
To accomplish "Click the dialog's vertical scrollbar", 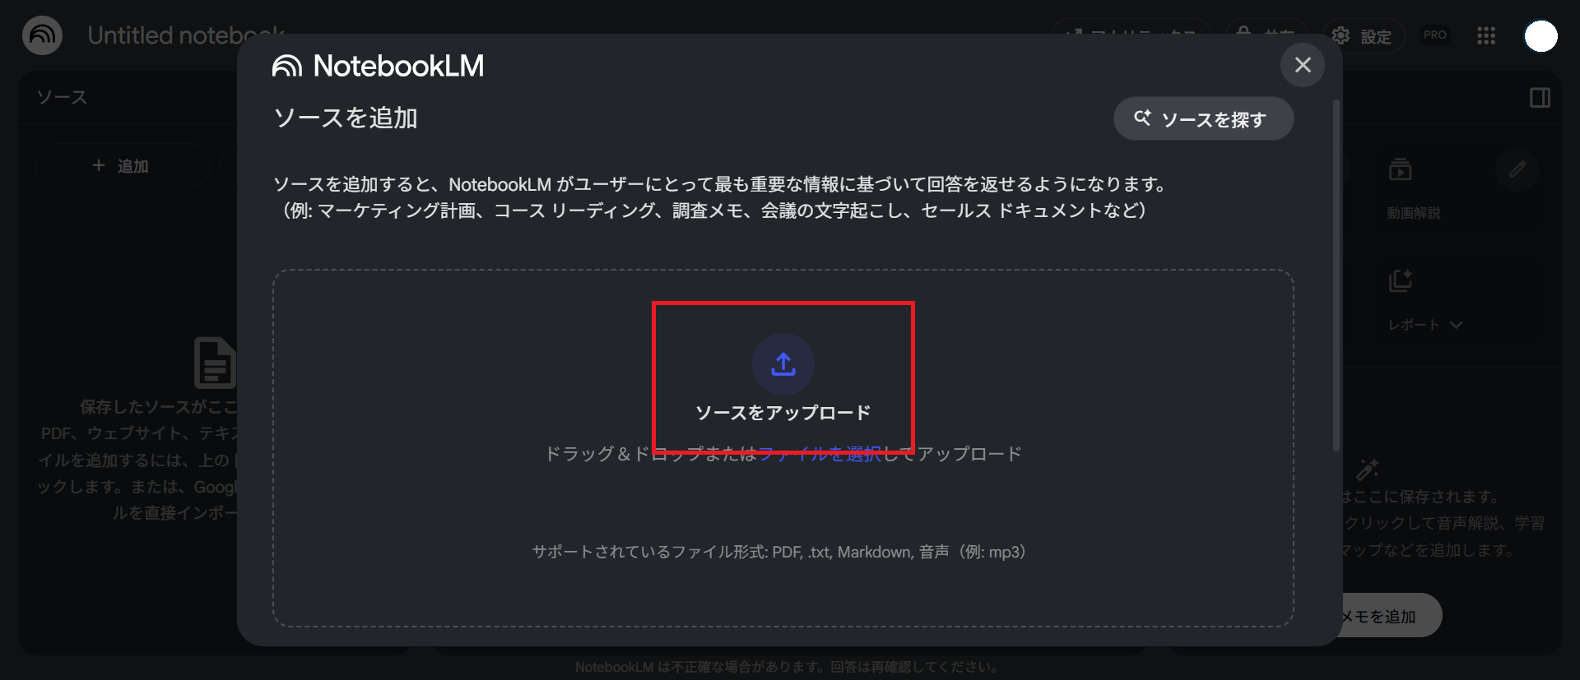I will pyautogui.click(x=1336, y=275).
